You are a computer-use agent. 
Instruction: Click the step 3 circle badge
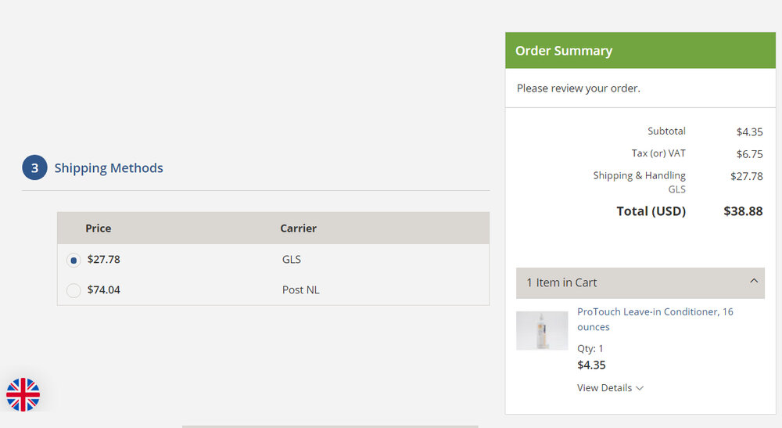34,167
